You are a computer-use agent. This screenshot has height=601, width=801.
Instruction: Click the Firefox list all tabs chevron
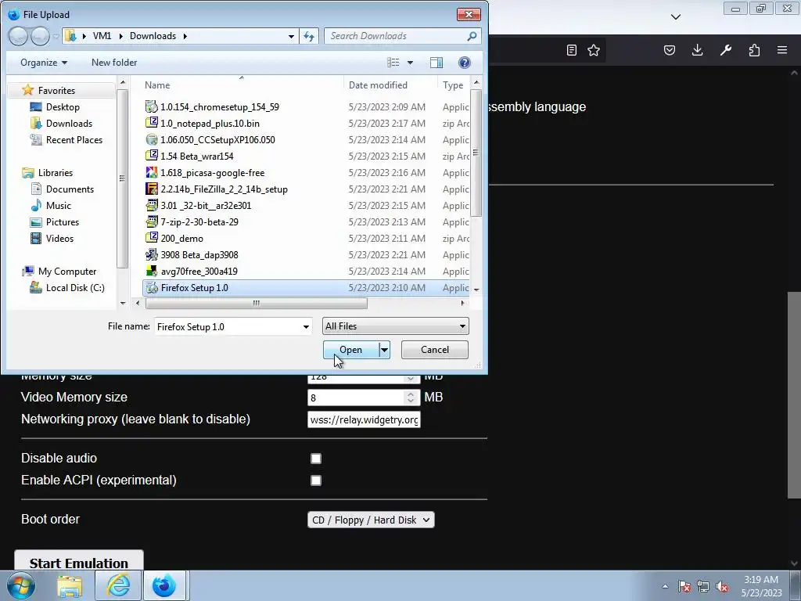click(675, 17)
